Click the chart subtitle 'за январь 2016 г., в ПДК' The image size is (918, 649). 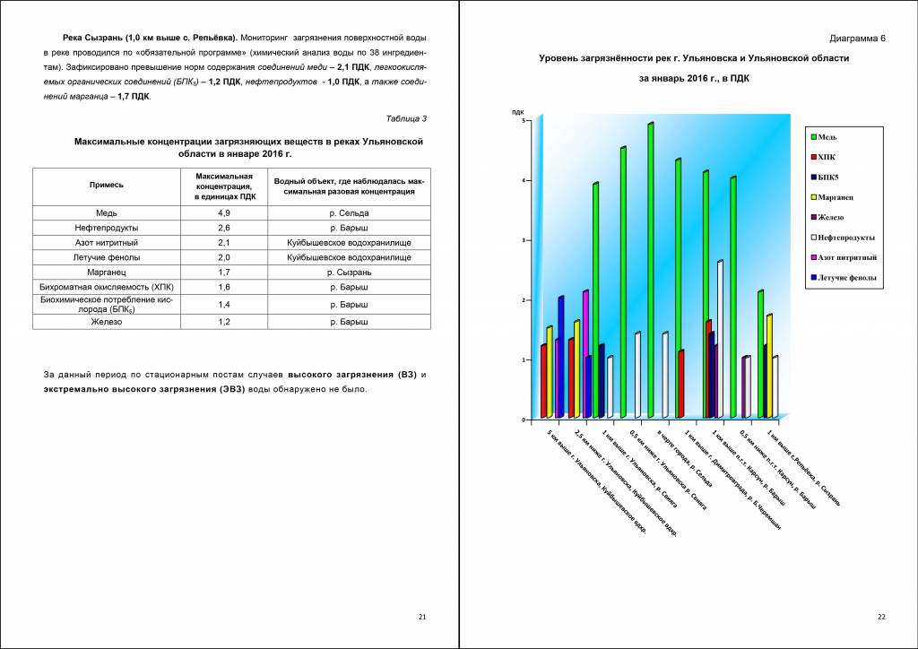pyautogui.click(x=694, y=78)
